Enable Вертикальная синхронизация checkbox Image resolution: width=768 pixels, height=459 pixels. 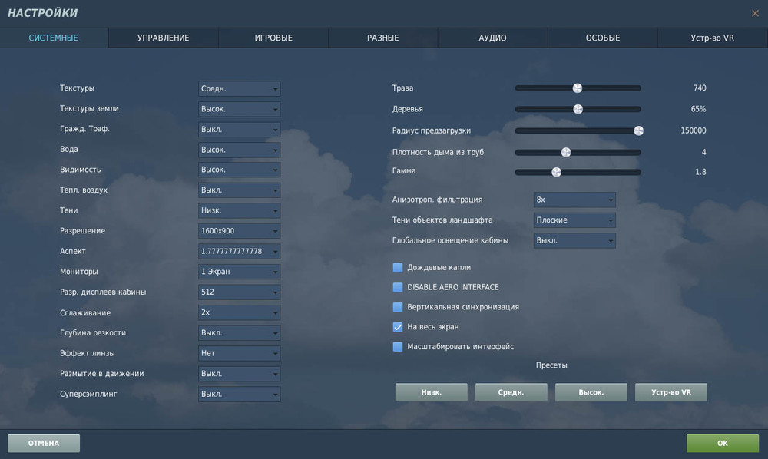[x=398, y=307]
